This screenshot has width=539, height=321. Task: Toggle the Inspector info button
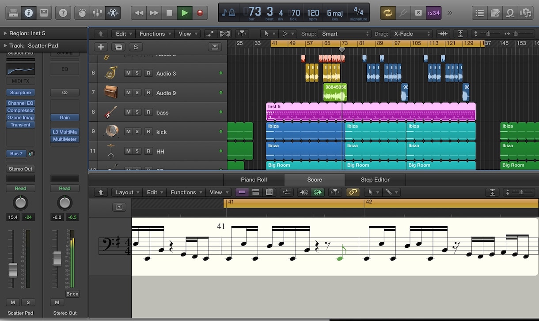[29, 13]
